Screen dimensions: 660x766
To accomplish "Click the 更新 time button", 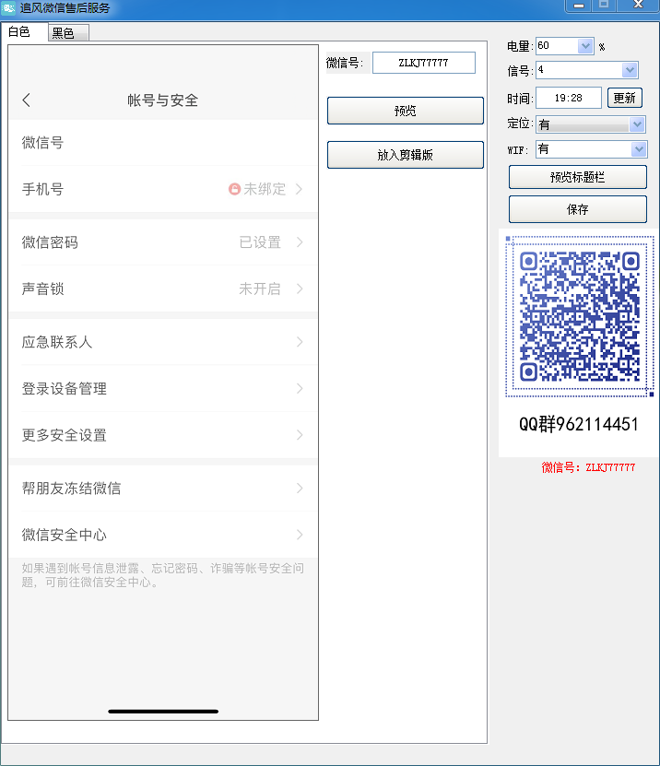I will pyautogui.click(x=624, y=99).
